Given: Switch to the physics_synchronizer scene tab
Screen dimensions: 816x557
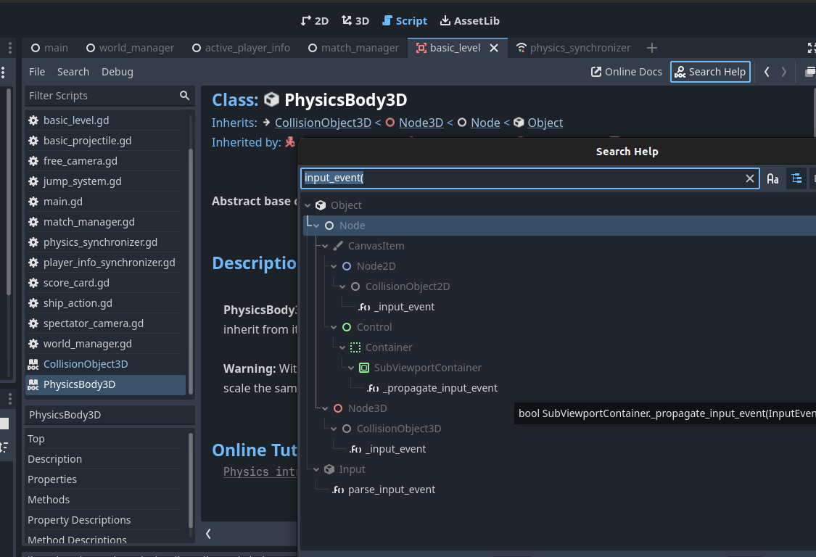Looking at the screenshot, I should (574, 48).
